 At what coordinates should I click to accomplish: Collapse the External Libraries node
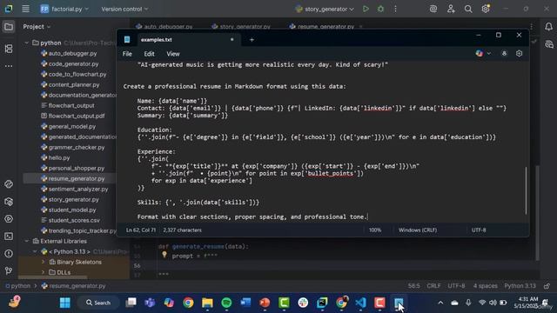(27, 241)
